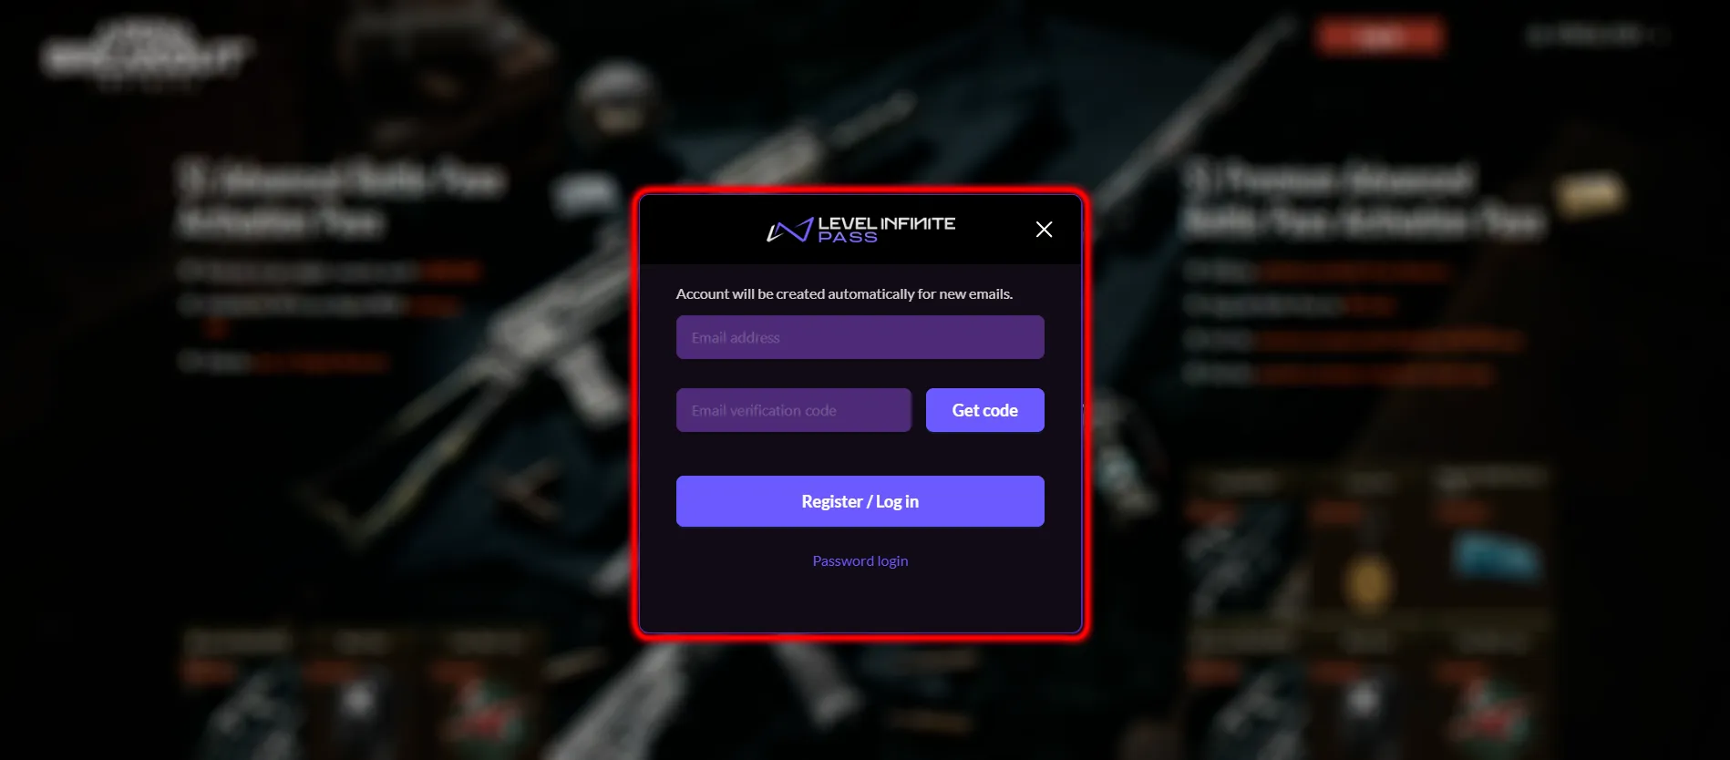This screenshot has height=760, width=1730.
Task: Click the Premium Advanced Battle Pass heading
Action: [x=1363, y=200]
